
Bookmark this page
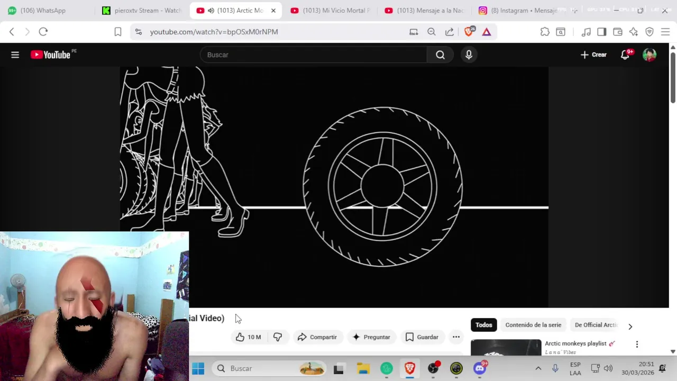(118, 32)
